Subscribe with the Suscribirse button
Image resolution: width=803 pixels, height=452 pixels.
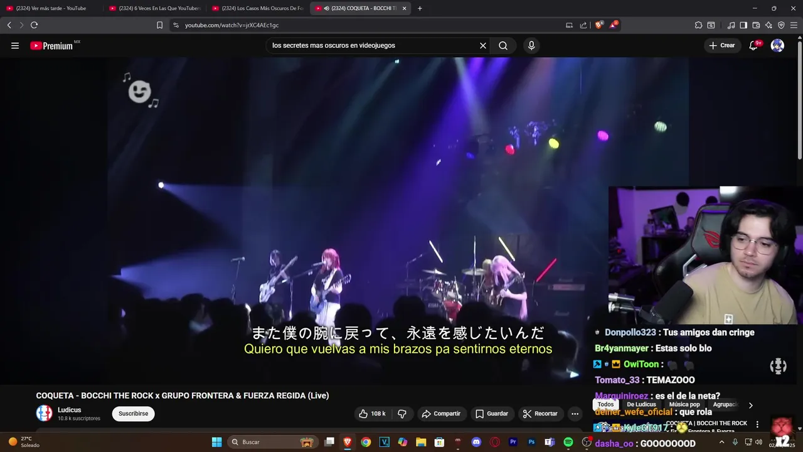[133, 414]
